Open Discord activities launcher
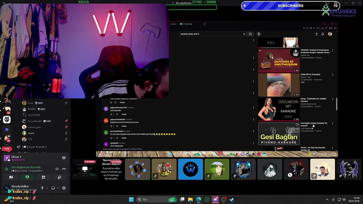Image resolution: width=363 pixels, height=204 pixels. point(43,177)
